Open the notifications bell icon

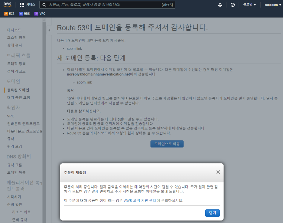click(x=220, y=5)
